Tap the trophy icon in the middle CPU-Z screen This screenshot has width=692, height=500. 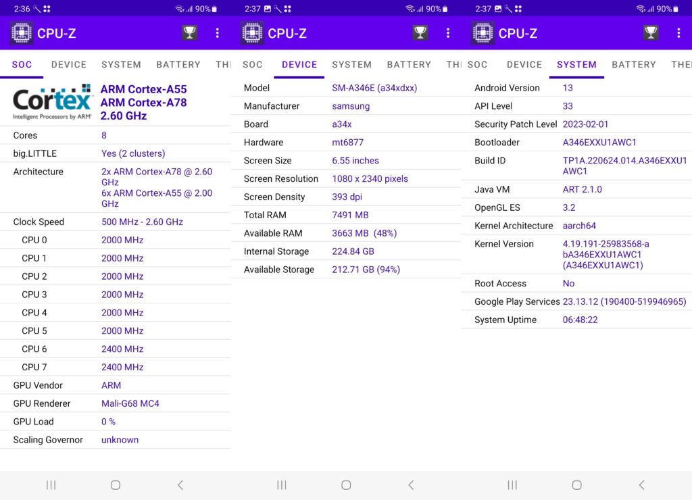[x=420, y=32]
